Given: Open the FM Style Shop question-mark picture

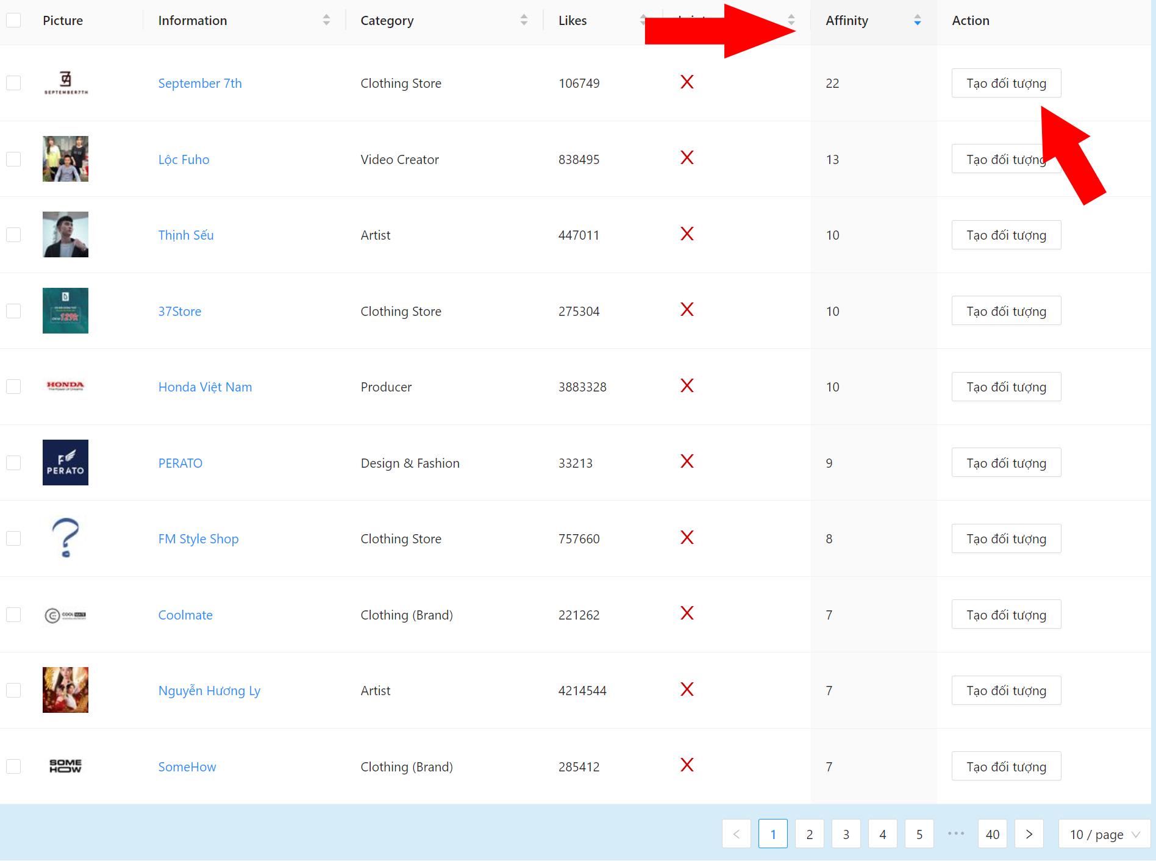Looking at the screenshot, I should pos(65,538).
